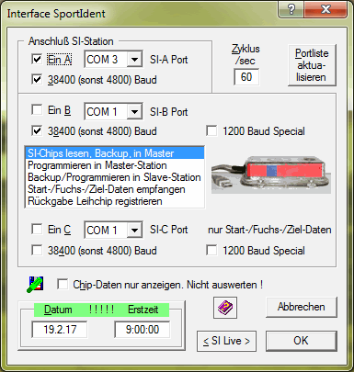Enable the Ein B checkbox
The height and width of the screenshot is (372, 354).
click(37, 110)
